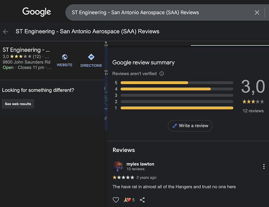The height and width of the screenshot is (207, 269).
Task: Click in the Google search field
Action: [160, 12]
